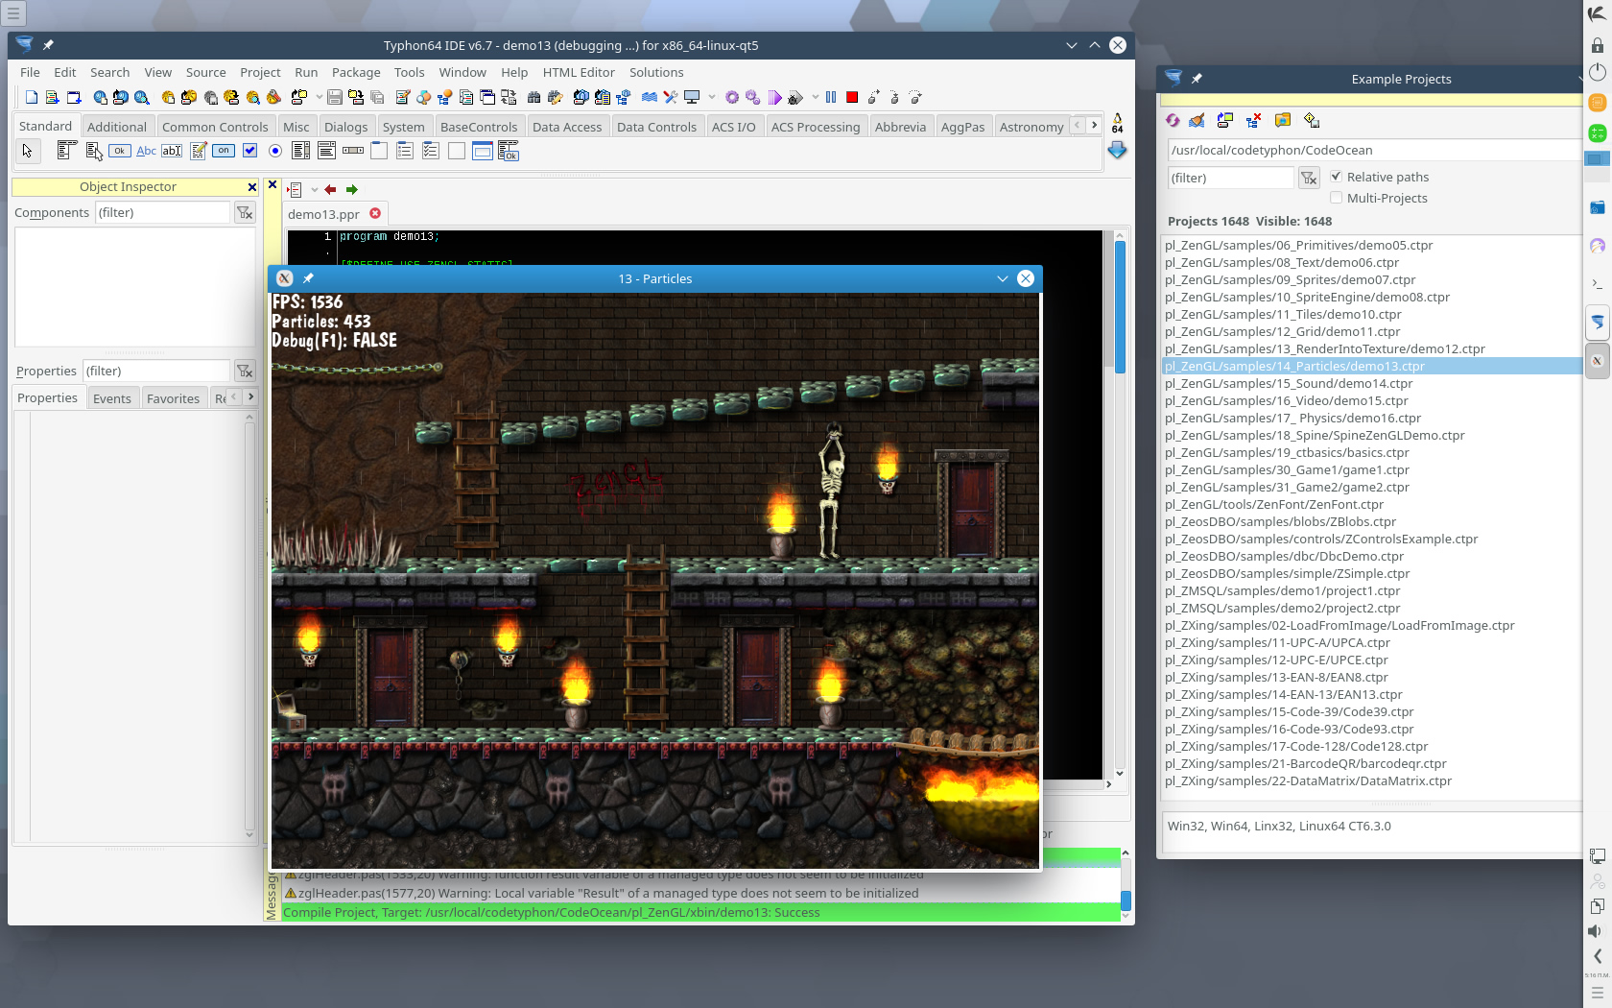Select pl_ZXing/samples/21-BarcodeQR/barcodeqr.ctpr project
The image size is (1612, 1008).
click(1305, 763)
